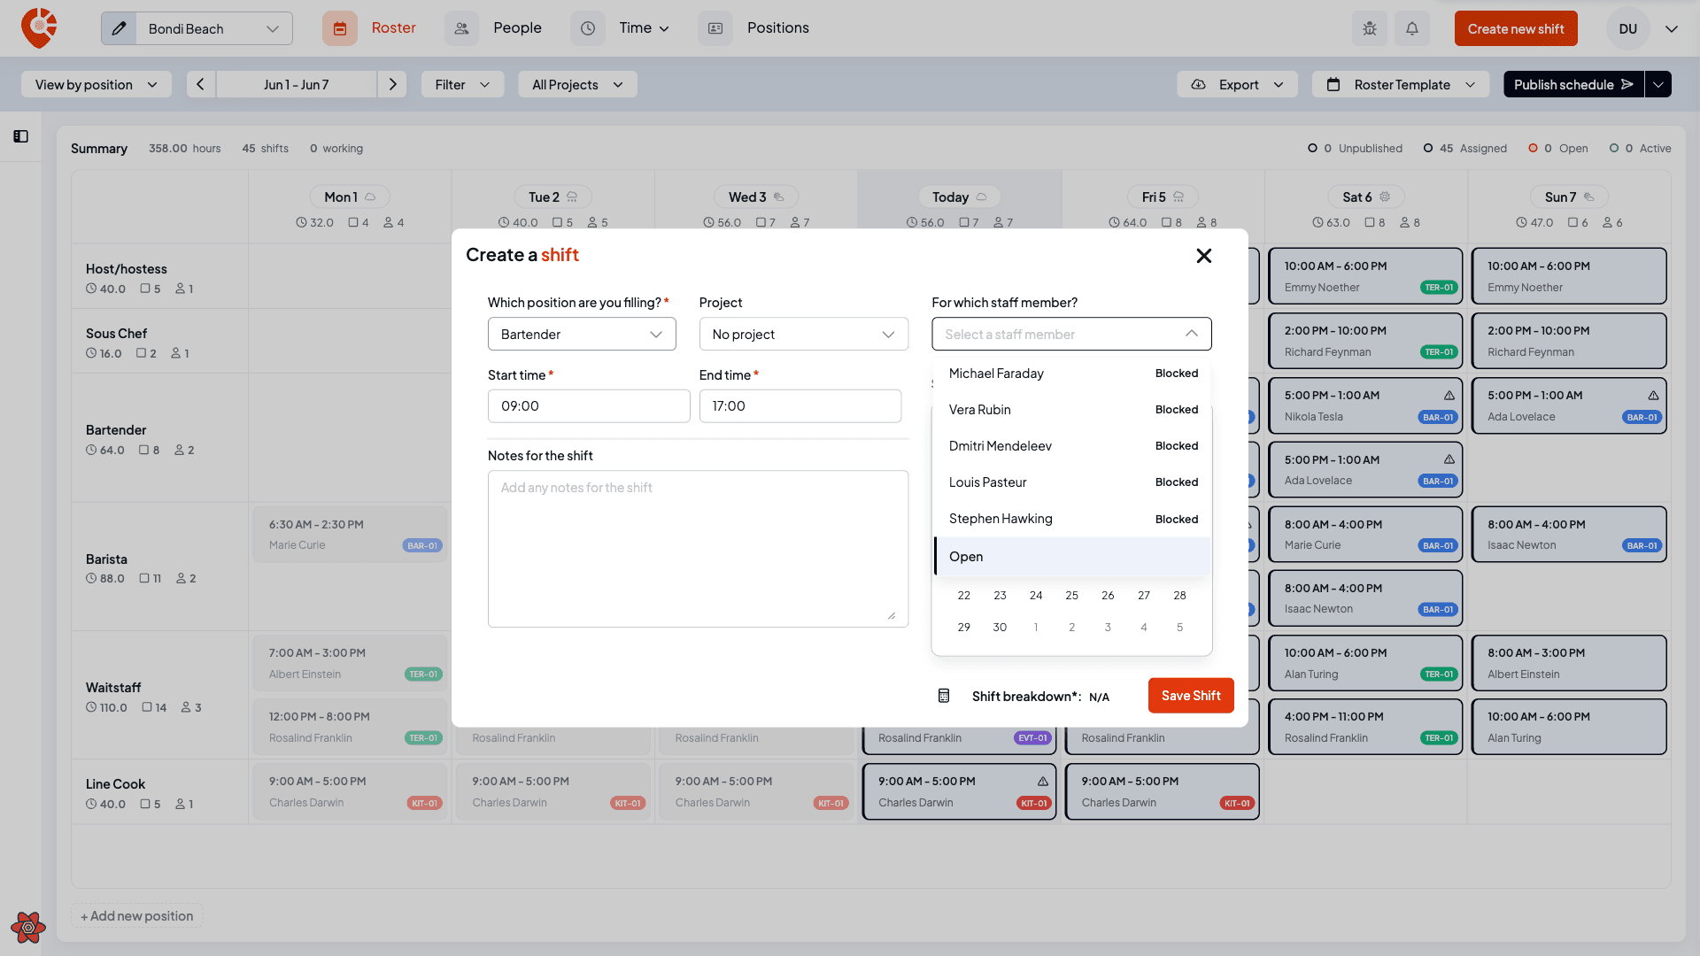Click the shift breakdown calculator icon

pos(944,696)
